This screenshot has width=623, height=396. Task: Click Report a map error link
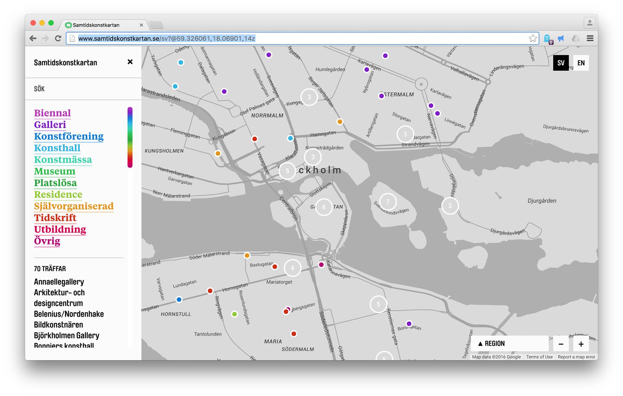click(x=576, y=357)
